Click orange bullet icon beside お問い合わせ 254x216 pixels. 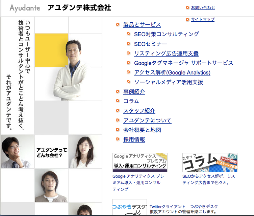click(x=187, y=8)
